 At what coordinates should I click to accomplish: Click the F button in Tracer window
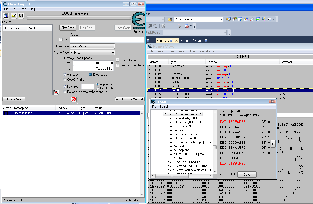pyautogui.click(x=272, y=144)
